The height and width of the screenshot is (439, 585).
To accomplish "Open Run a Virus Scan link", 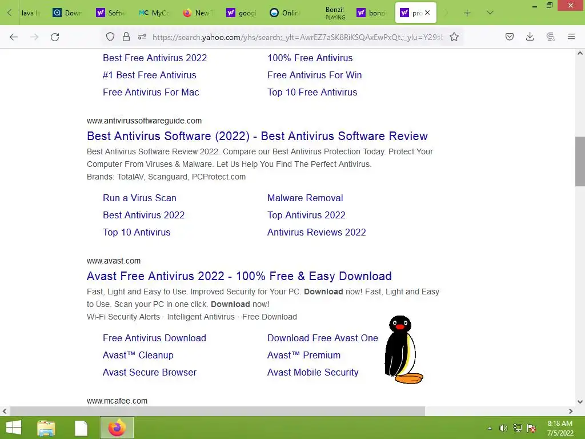I will (x=139, y=198).
